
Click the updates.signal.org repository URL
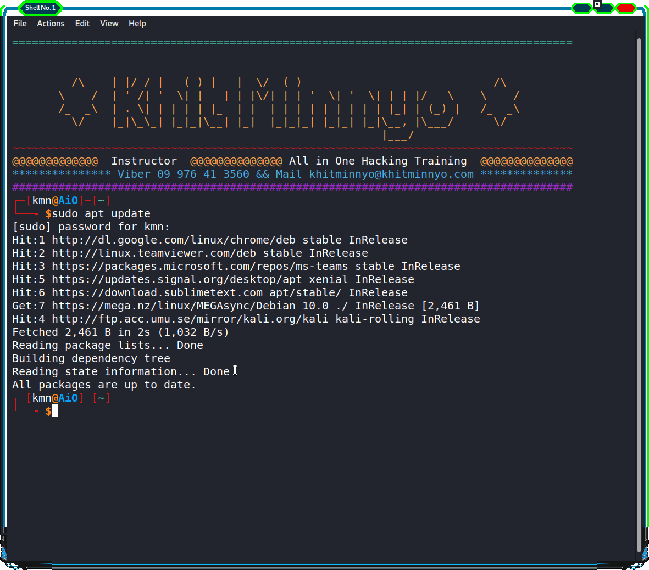[x=177, y=279]
